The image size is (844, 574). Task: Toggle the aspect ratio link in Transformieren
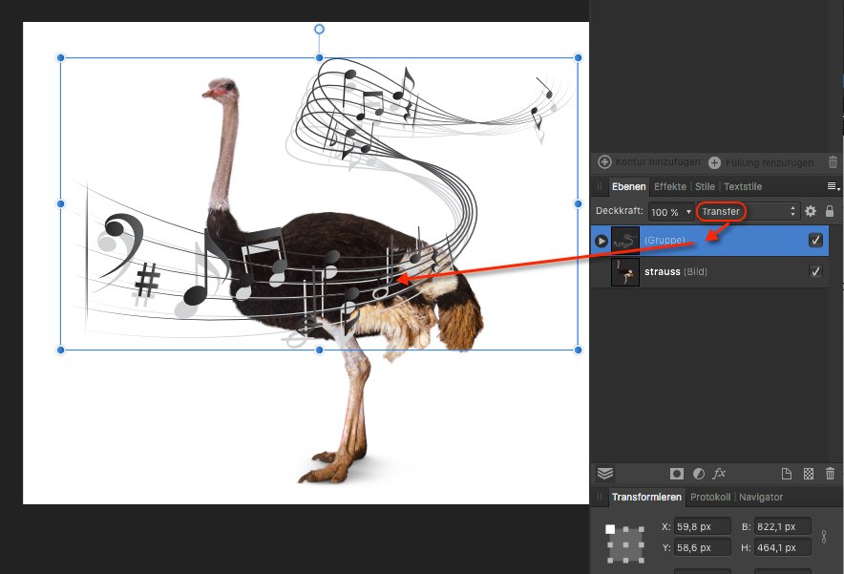pos(824,537)
